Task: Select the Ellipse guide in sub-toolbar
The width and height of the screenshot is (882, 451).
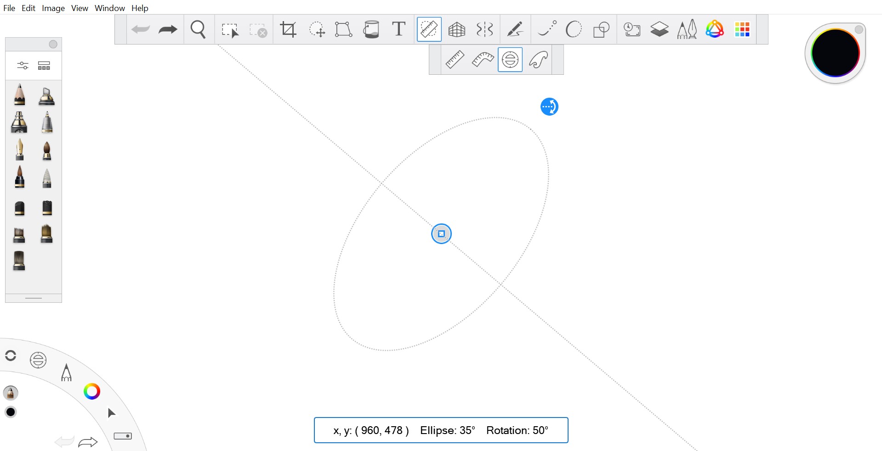Action: pos(510,60)
